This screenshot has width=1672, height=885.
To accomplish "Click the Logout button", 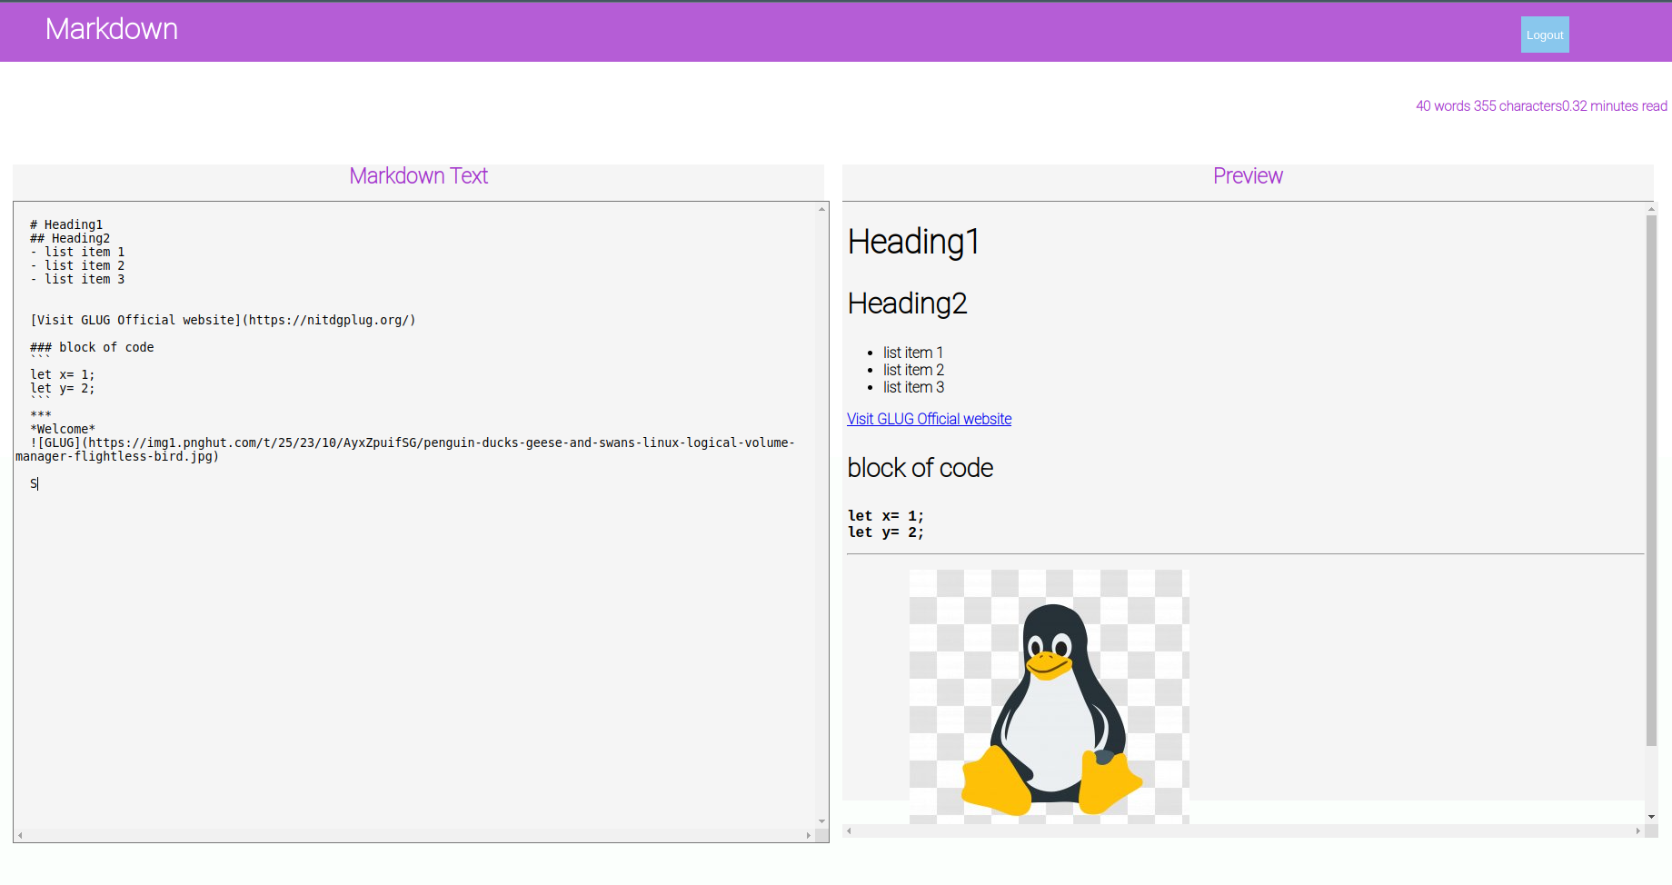I will 1545,35.
